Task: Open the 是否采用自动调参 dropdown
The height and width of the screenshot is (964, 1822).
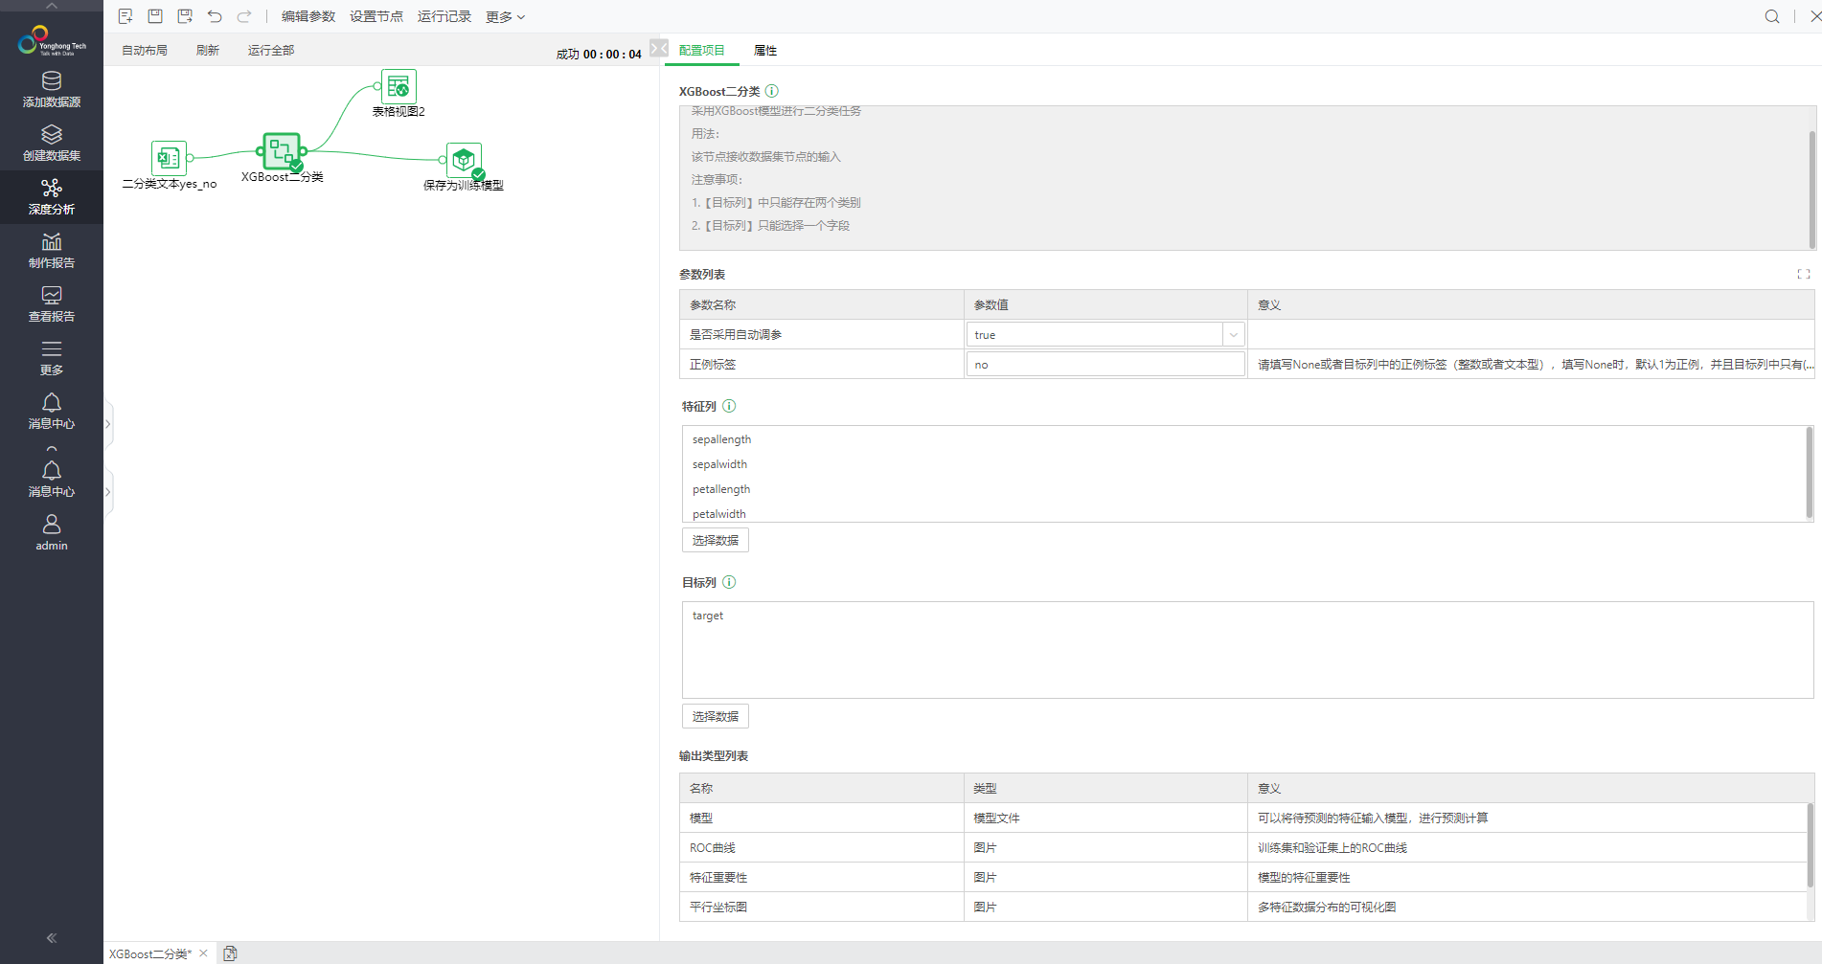Action: pos(1234,334)
